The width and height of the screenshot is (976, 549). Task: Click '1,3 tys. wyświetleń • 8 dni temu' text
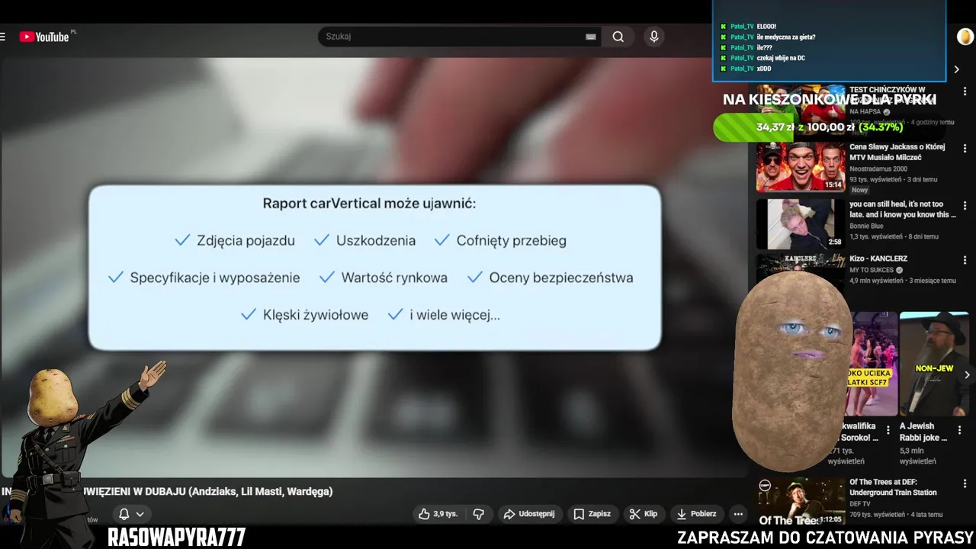894,236
